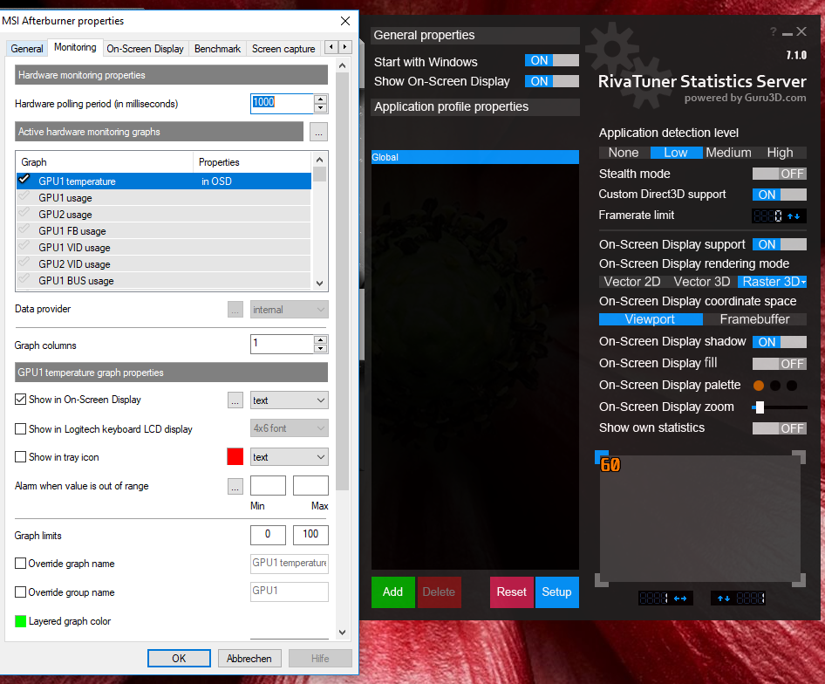Select Framebuffer coordinate space

click(754, 319)
